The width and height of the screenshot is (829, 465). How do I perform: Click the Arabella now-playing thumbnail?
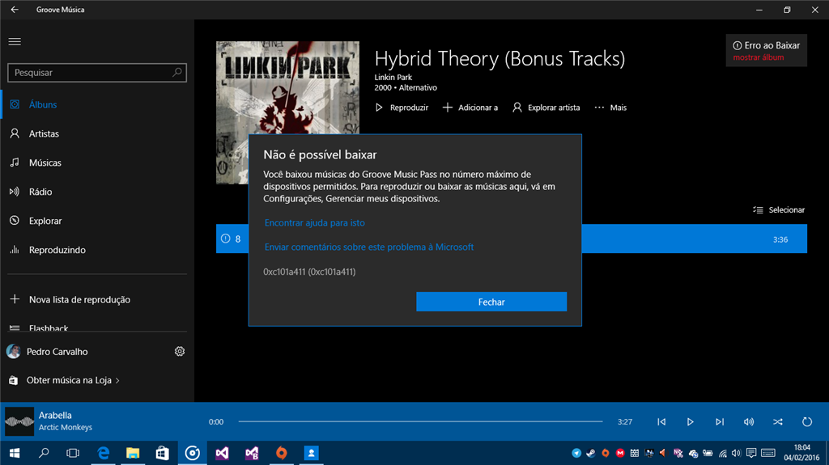coord(19,421)
